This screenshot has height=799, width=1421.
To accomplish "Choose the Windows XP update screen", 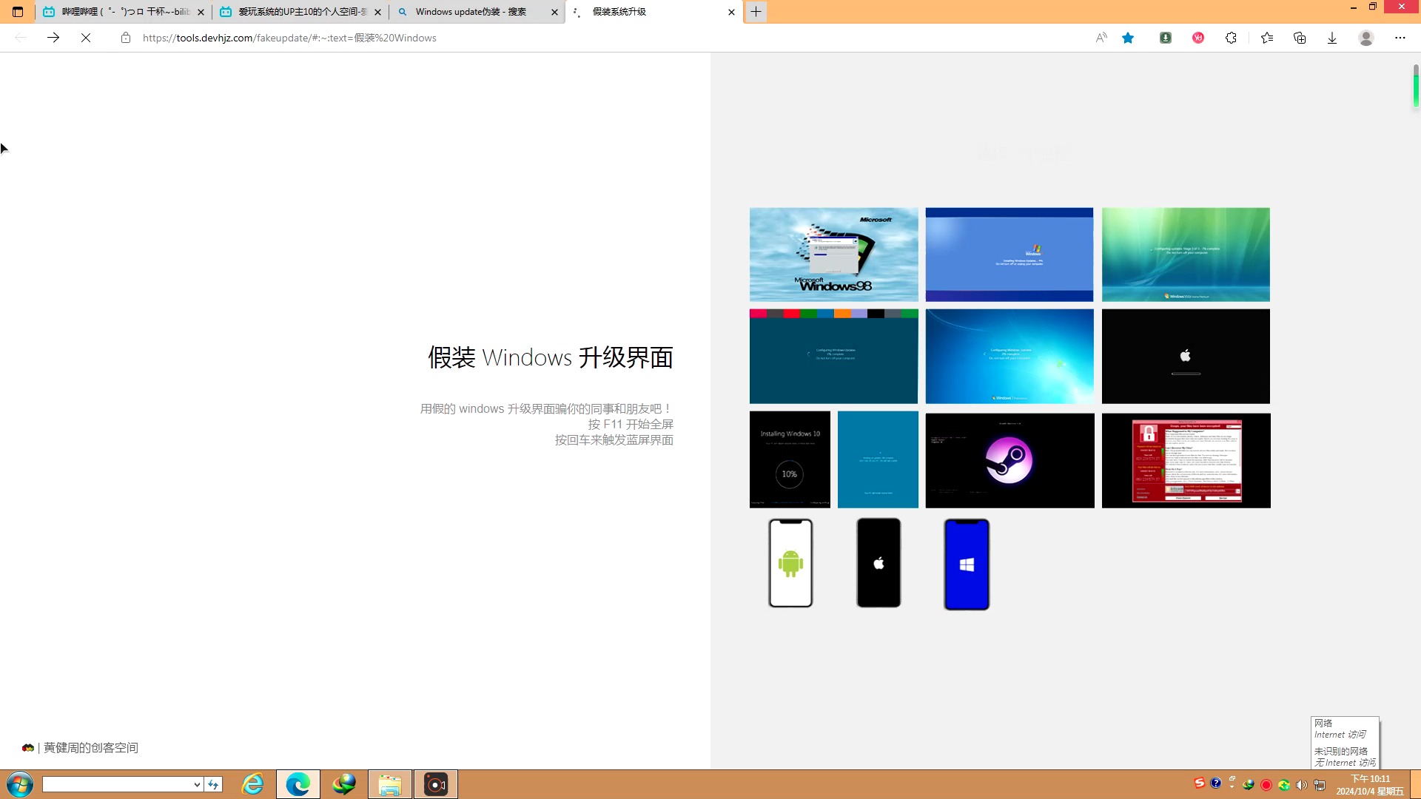I will click(1009, 254).
